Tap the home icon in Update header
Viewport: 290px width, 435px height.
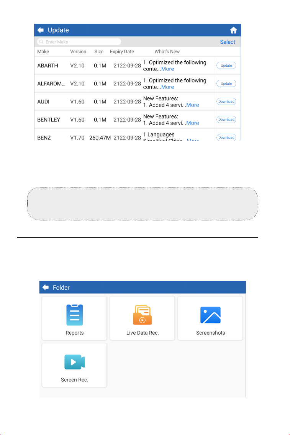point(233,30)
